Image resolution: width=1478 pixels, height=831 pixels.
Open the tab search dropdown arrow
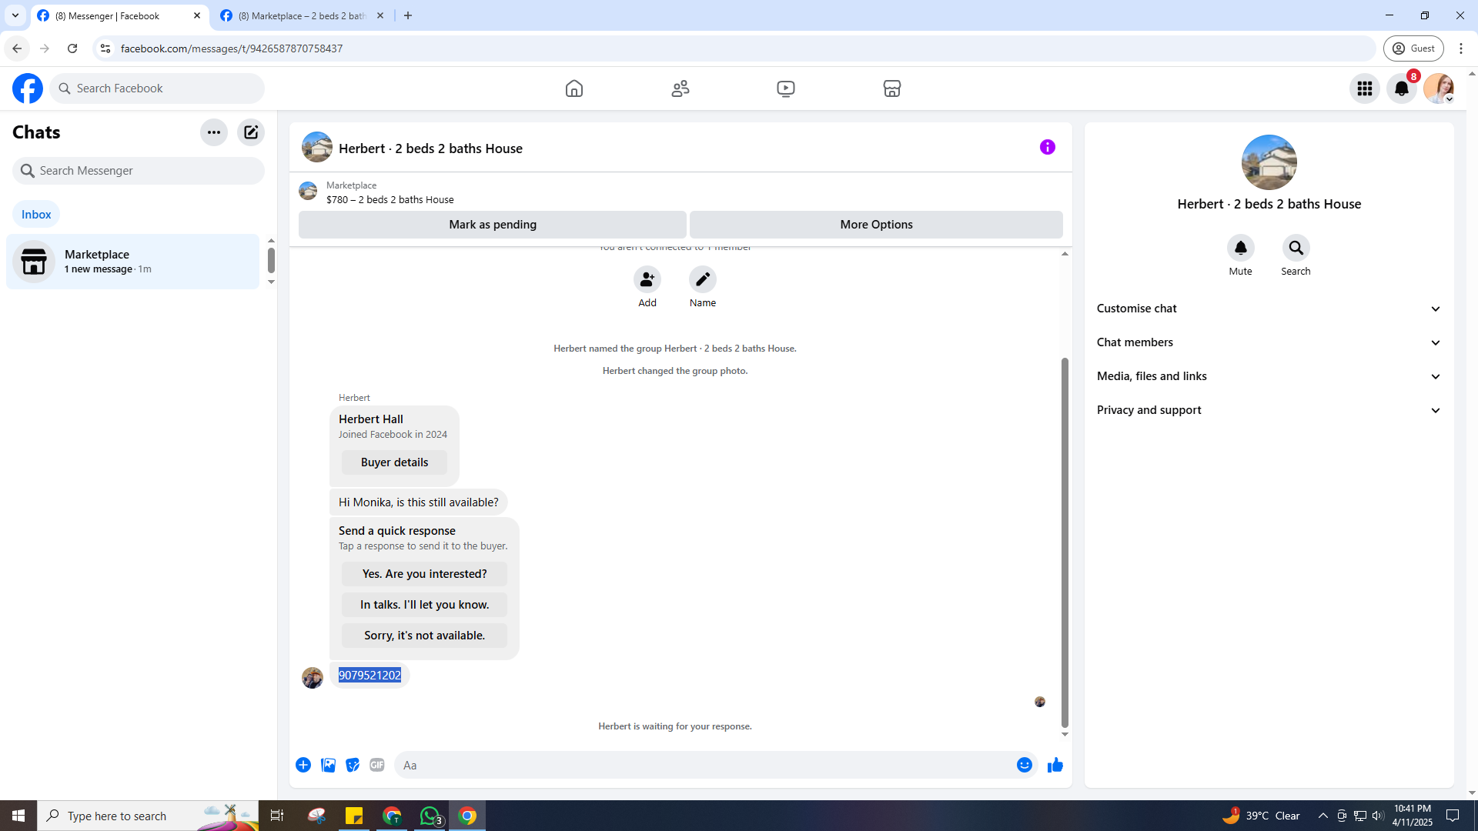[x=15, y=15]
